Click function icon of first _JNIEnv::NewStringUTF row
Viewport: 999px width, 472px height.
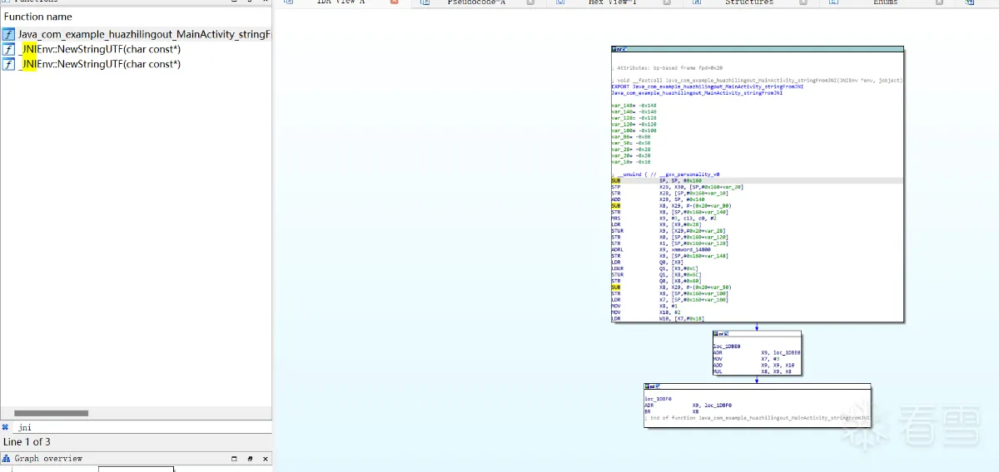8,50
